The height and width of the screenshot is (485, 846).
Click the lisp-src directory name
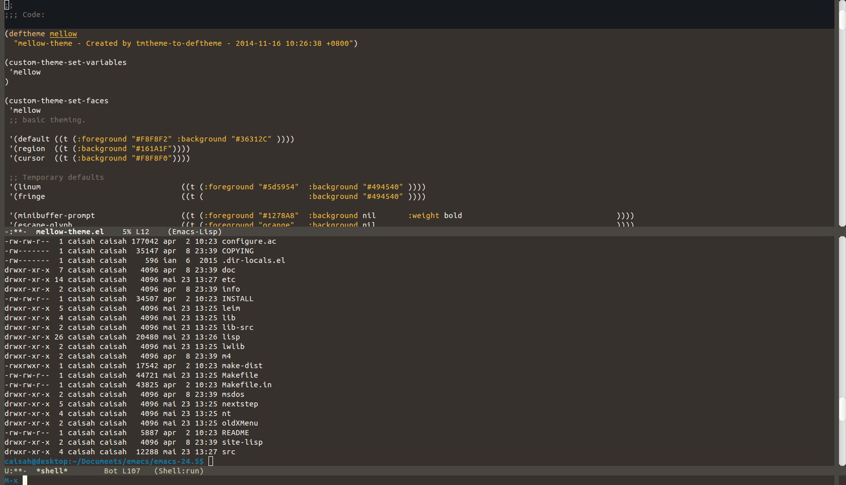click(238, 327)
